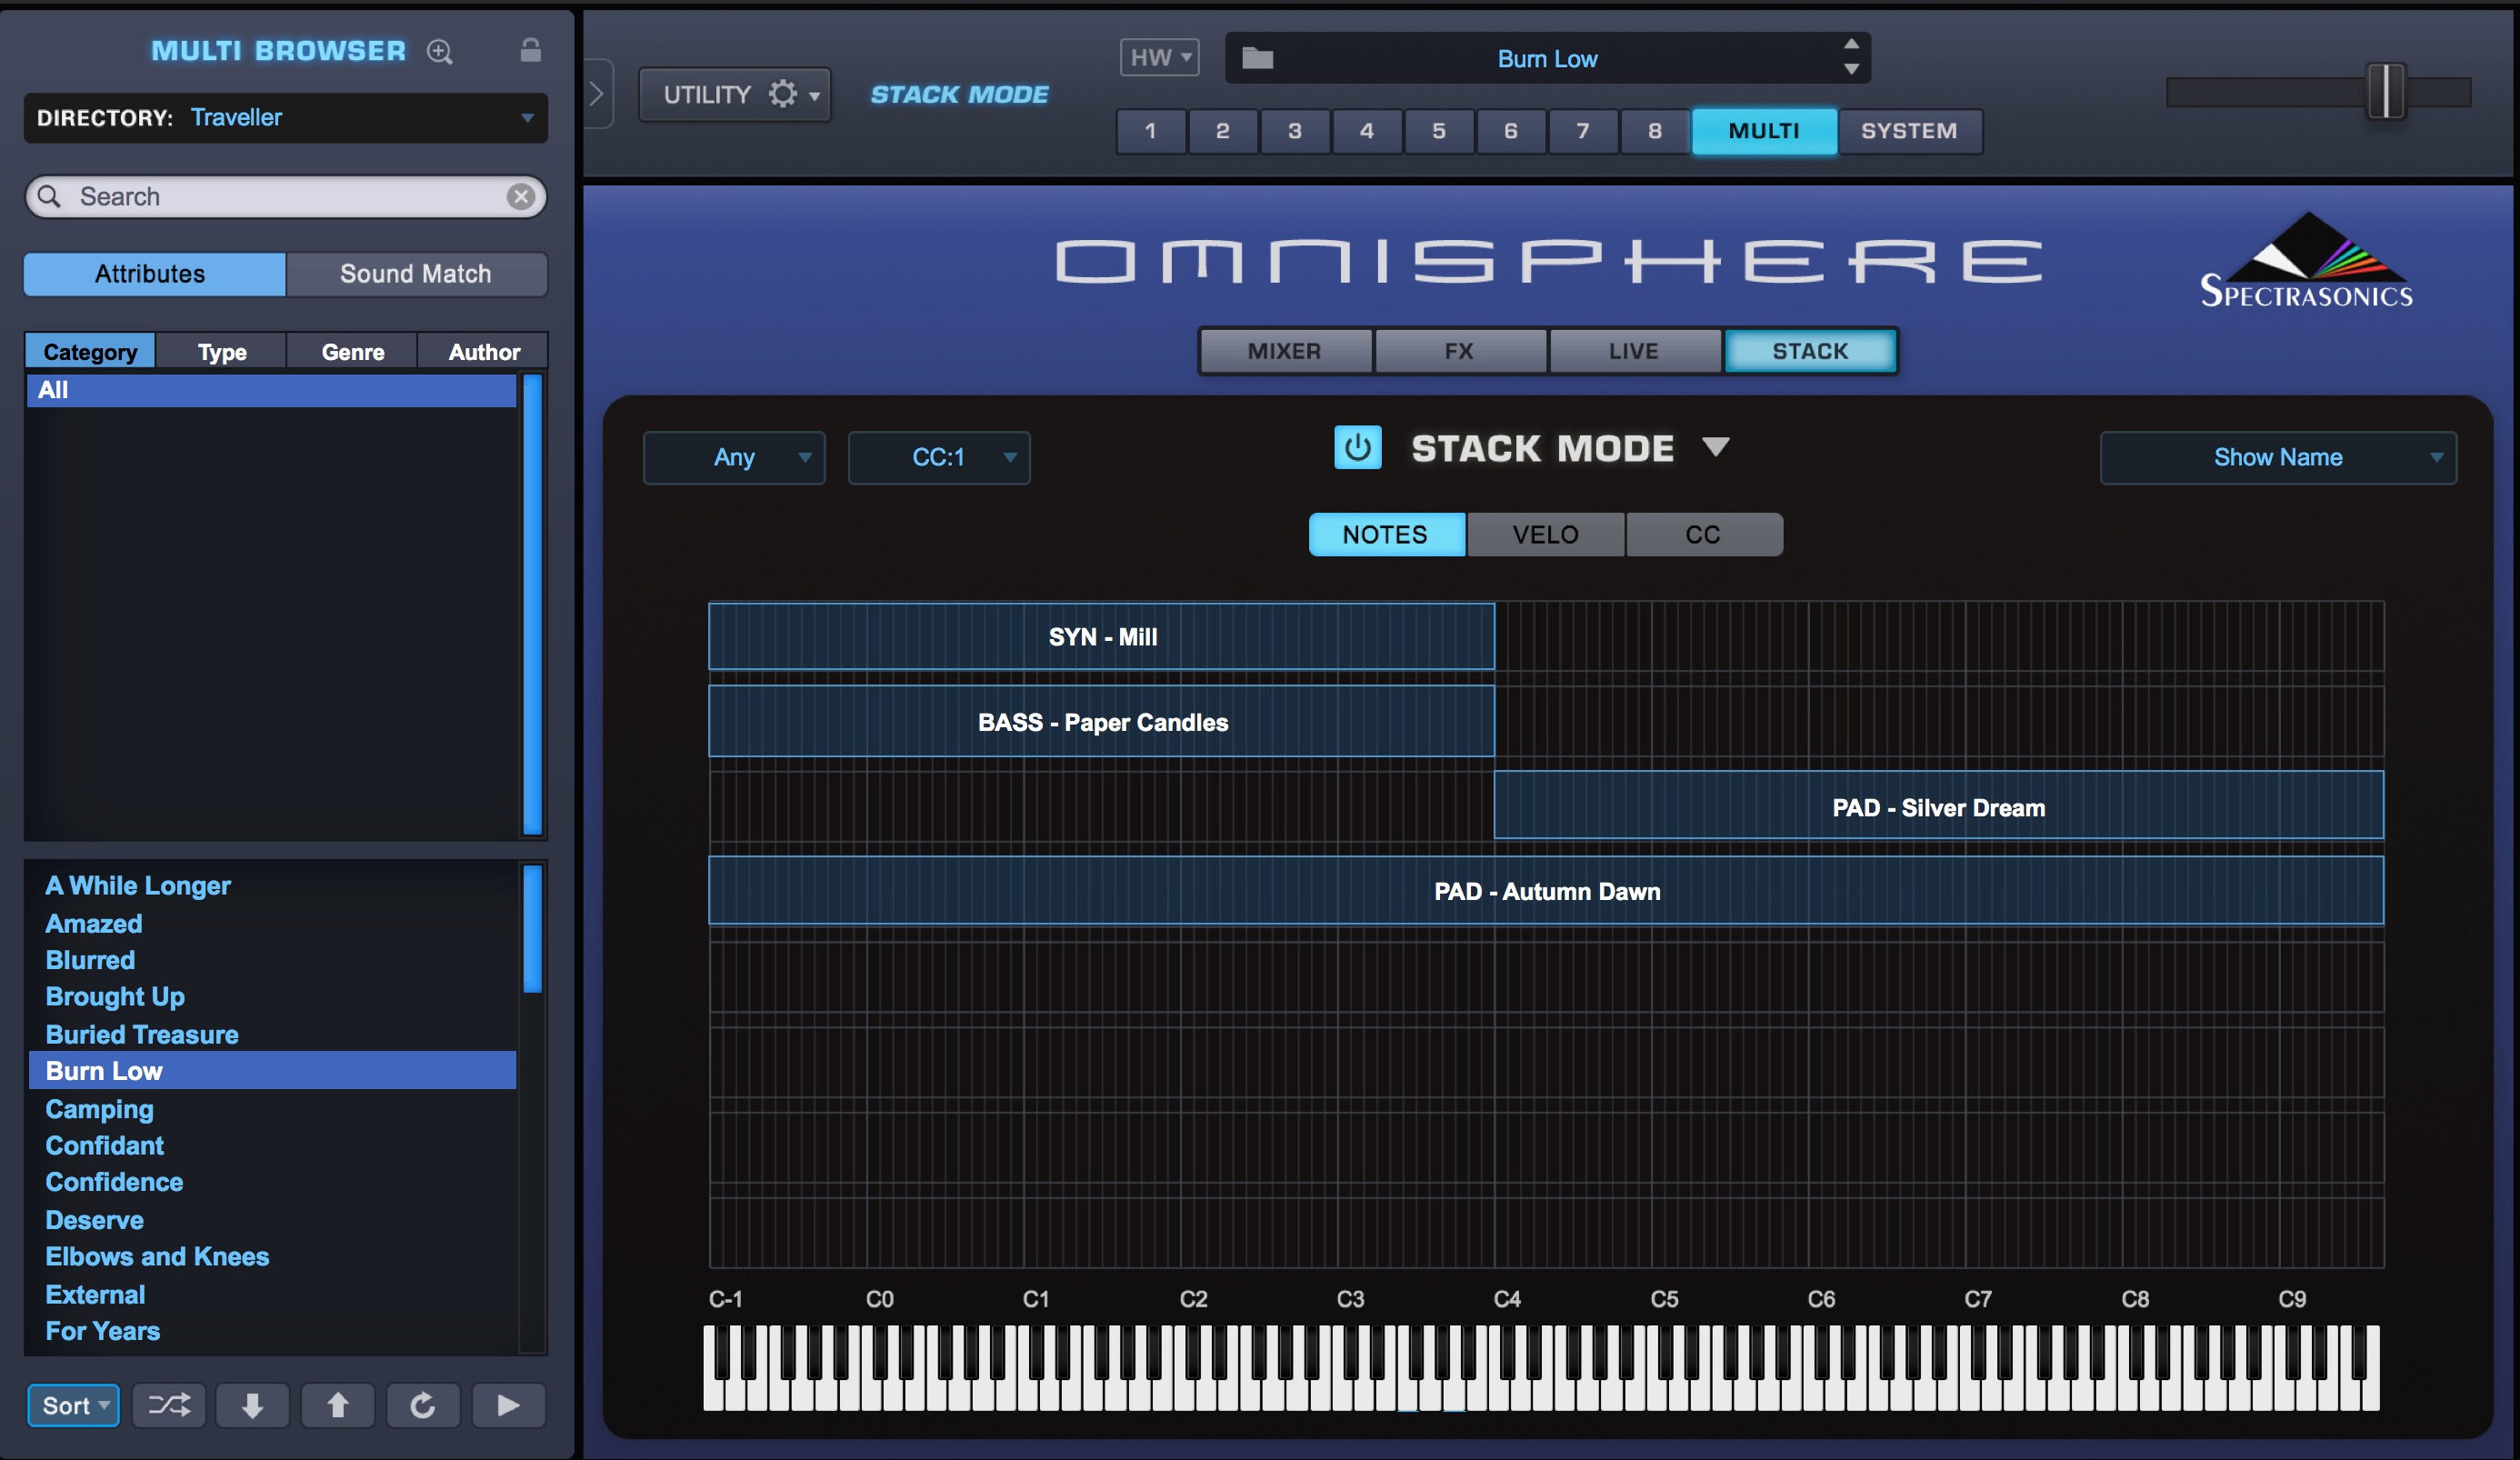2520x1460 pixels.
Task: Click the Shuffle button in browser footer
Action: (x=169, y=1405)
